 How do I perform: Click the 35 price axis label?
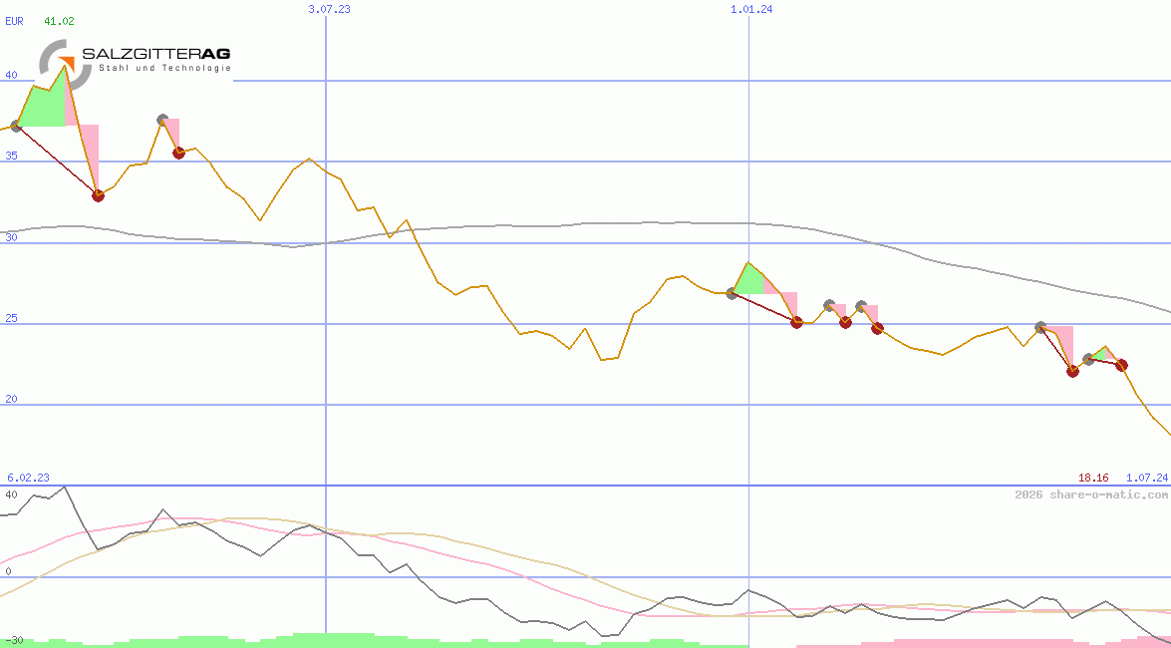pos(11,156)
